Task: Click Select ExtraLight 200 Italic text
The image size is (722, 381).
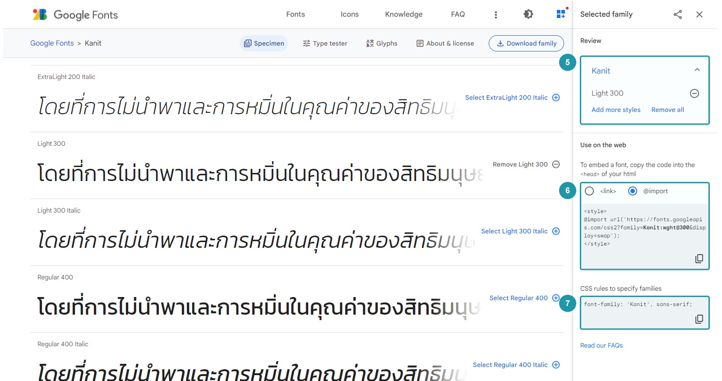Action: pos(506,98)
